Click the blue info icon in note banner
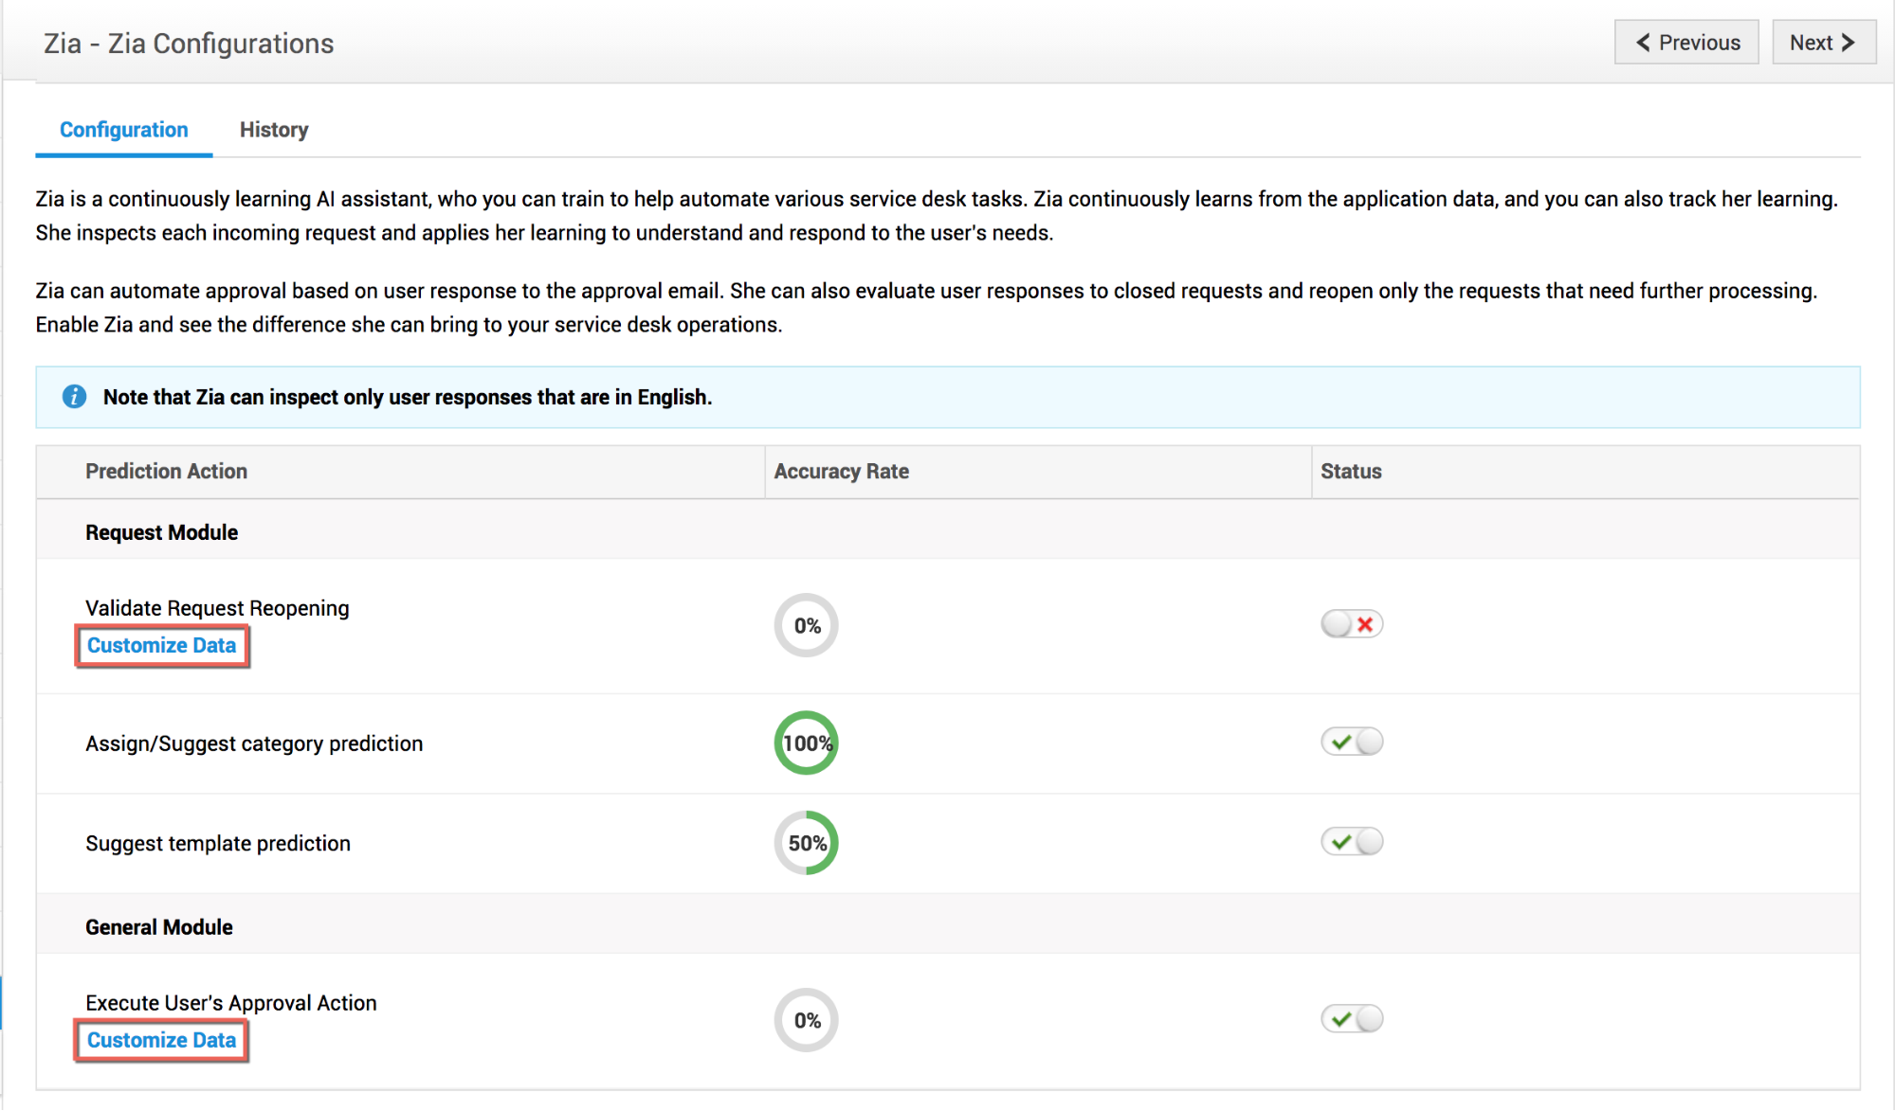 pos(74,397)
